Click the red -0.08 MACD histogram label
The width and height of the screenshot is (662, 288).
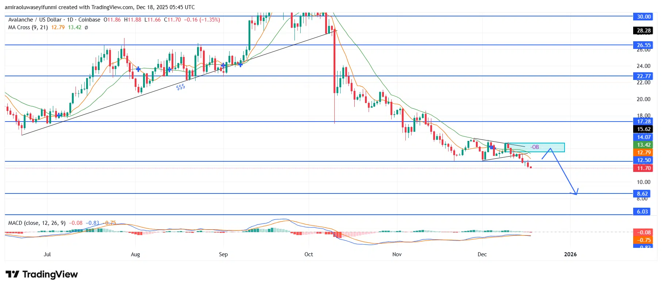point(643,232)
